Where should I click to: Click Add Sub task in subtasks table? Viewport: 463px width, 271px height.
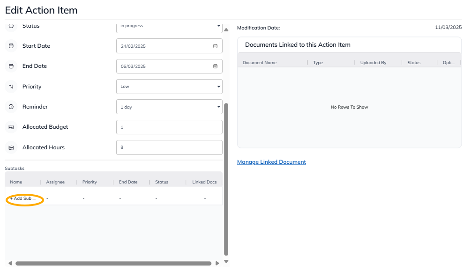pyautogui.click(x=23, y=198)
